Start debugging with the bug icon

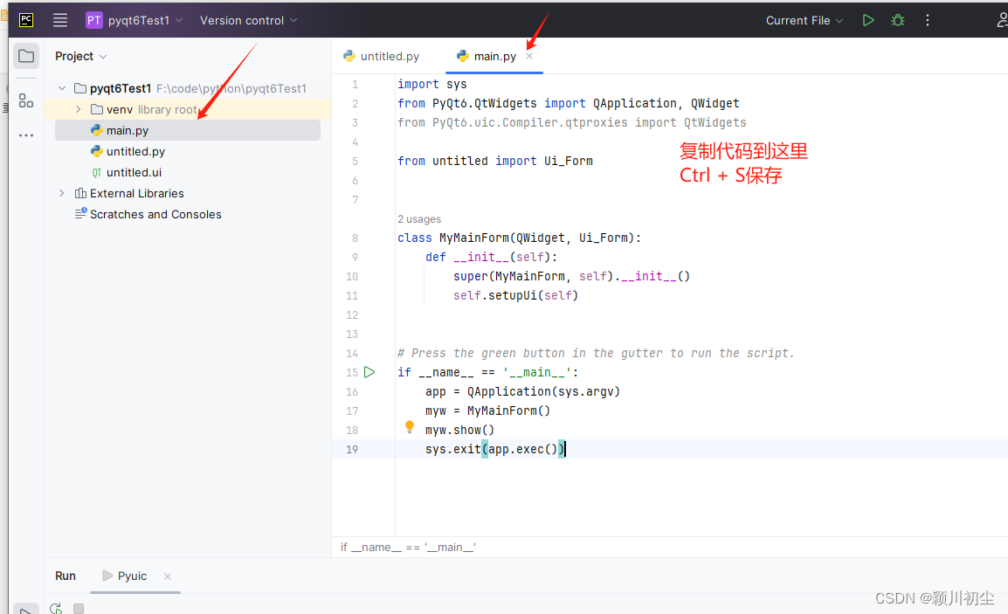897,19
